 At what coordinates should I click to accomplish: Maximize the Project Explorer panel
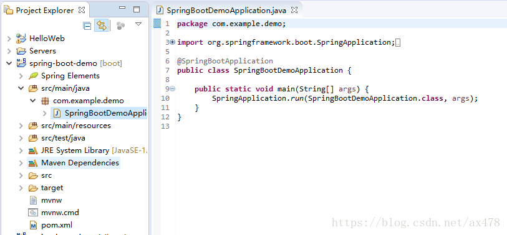(x=137, y=9)
